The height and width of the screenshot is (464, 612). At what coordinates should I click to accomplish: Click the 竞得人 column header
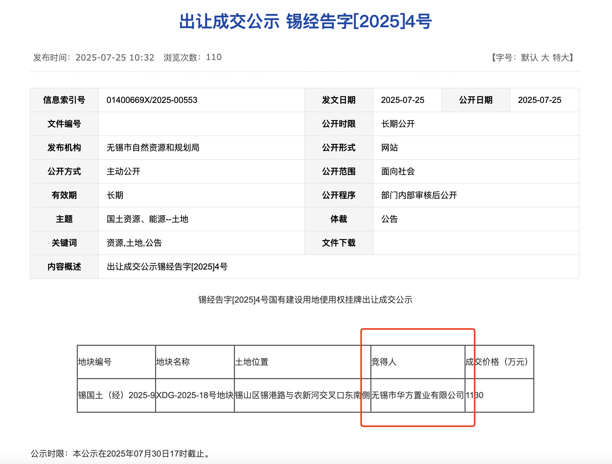pos(384,362)
